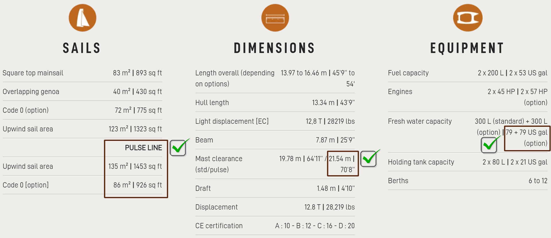Click the Fuel capacity label
The height and width of the screenshot is (238, 551).
click(408, 73)
